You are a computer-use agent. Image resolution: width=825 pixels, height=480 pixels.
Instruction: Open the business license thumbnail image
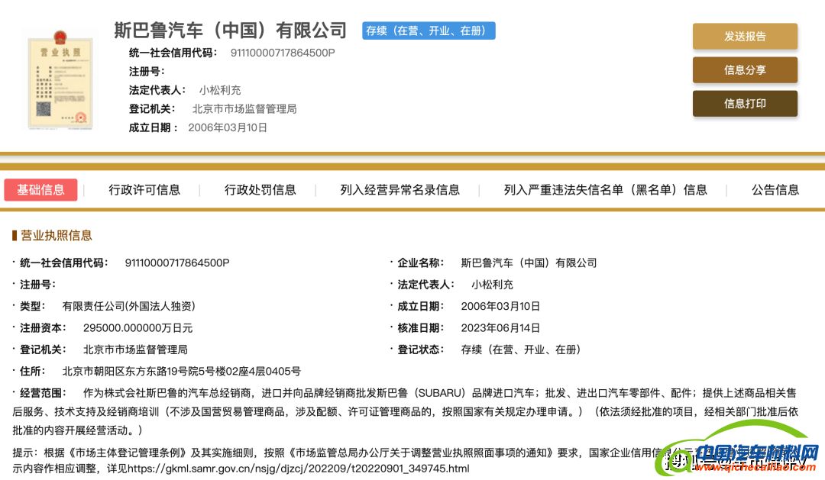click(58, 81)
